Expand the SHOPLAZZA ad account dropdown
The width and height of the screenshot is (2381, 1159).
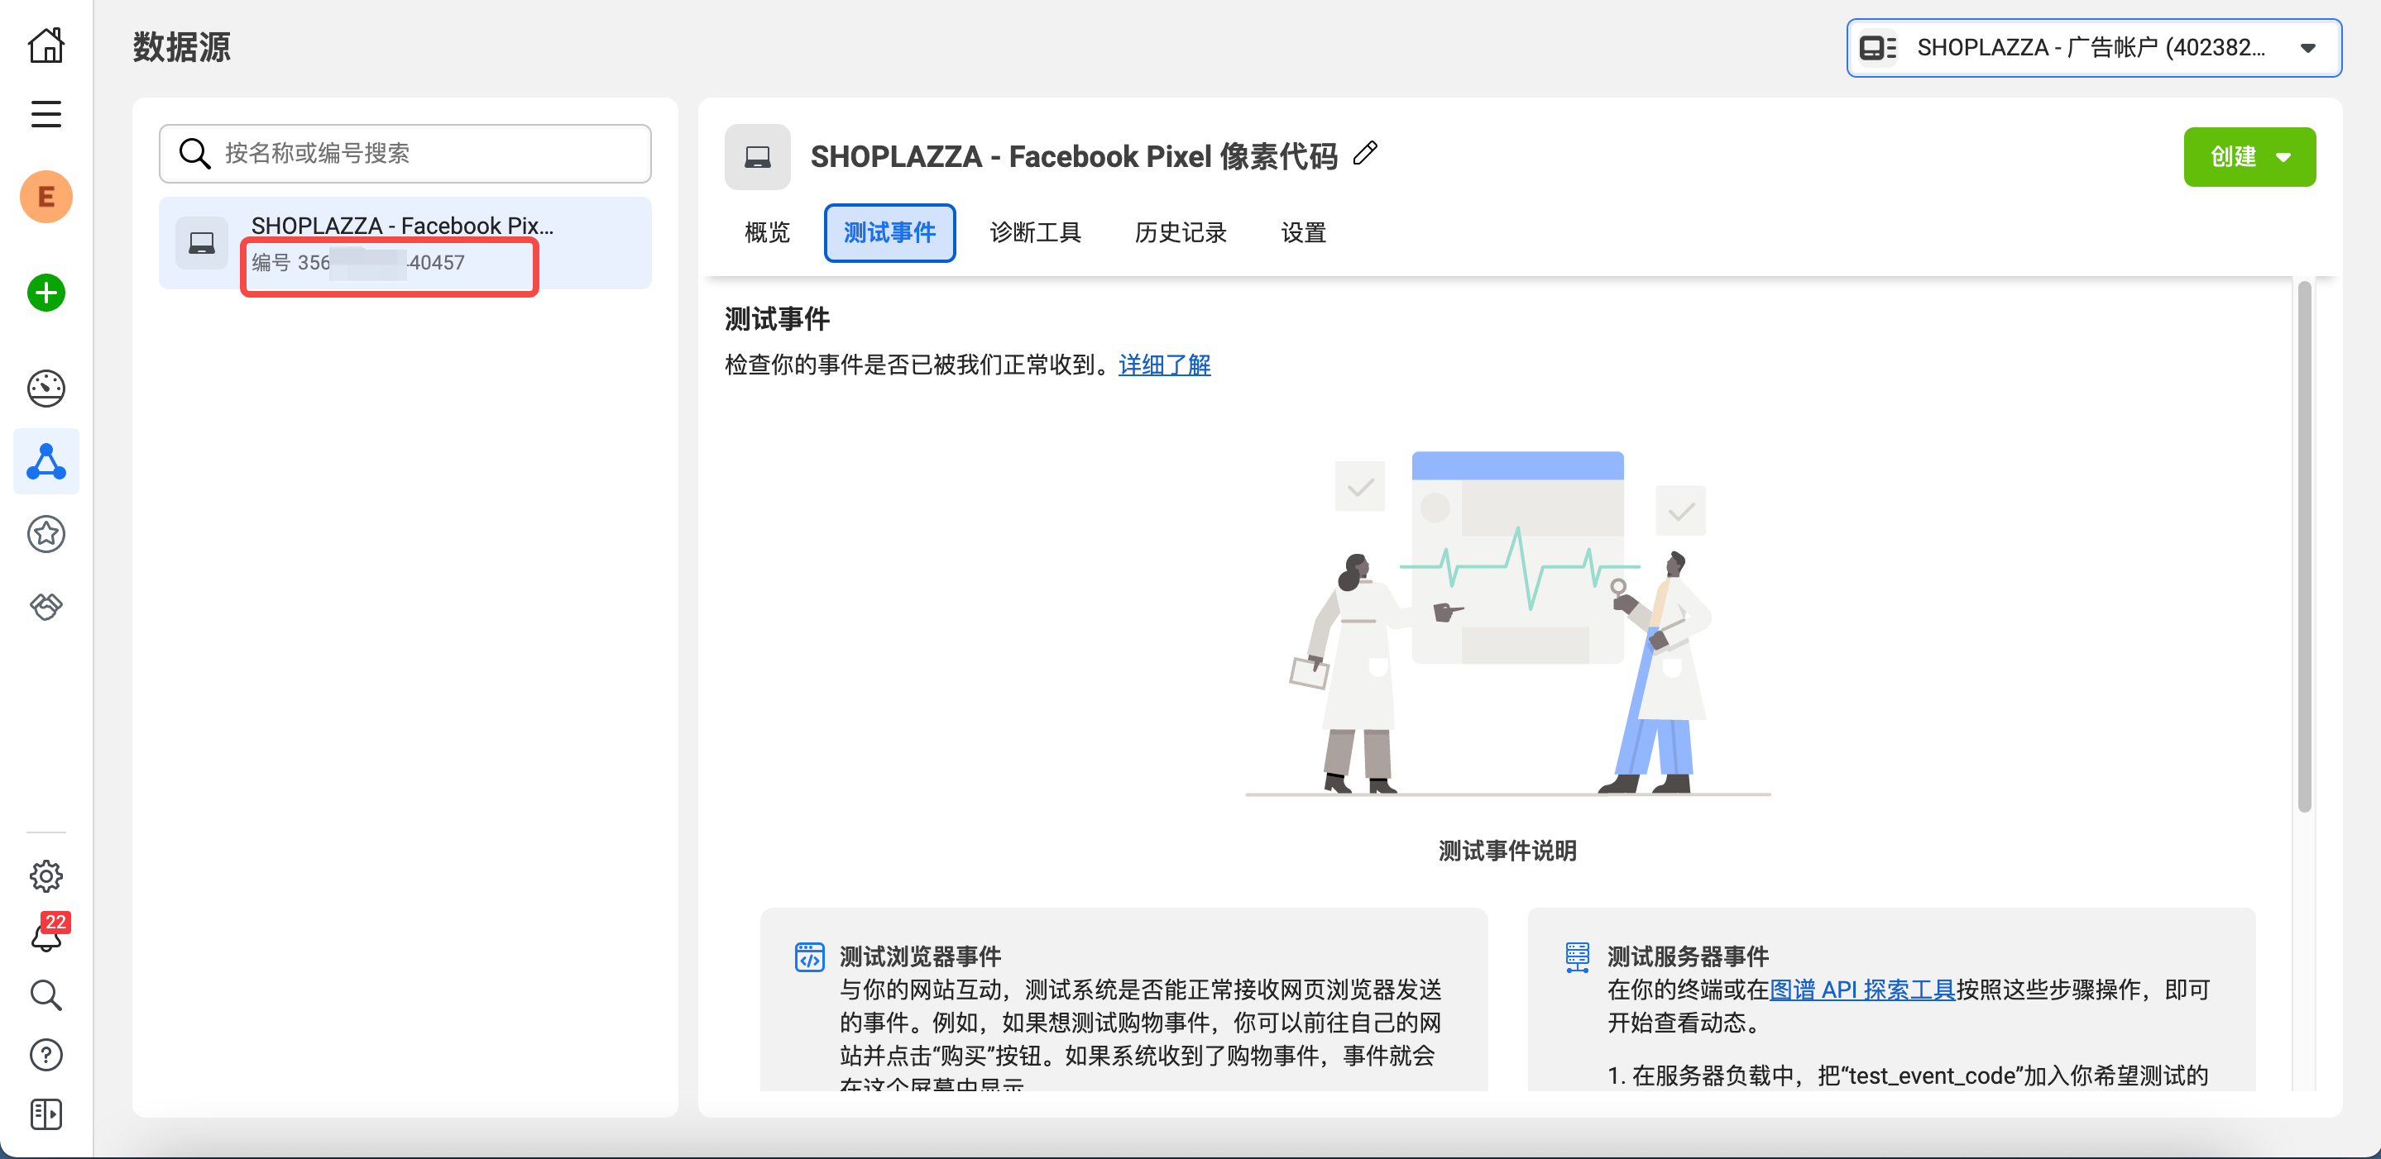click(x=2094, y=48)
